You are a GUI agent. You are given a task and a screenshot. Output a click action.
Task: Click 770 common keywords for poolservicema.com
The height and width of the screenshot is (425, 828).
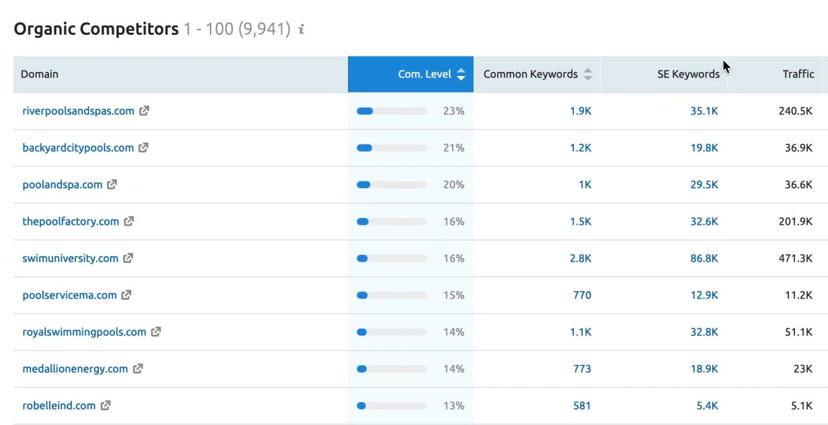click(582, 295)
